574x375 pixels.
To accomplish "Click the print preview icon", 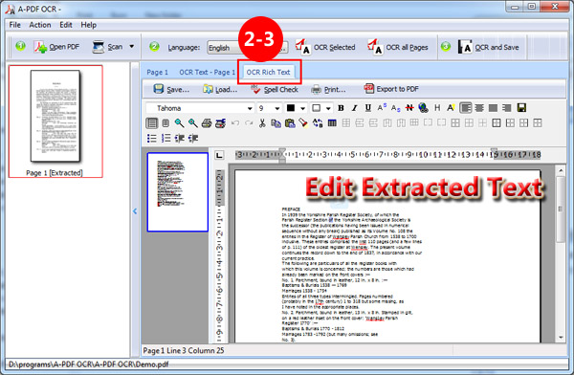I will (x=220, y=123).
